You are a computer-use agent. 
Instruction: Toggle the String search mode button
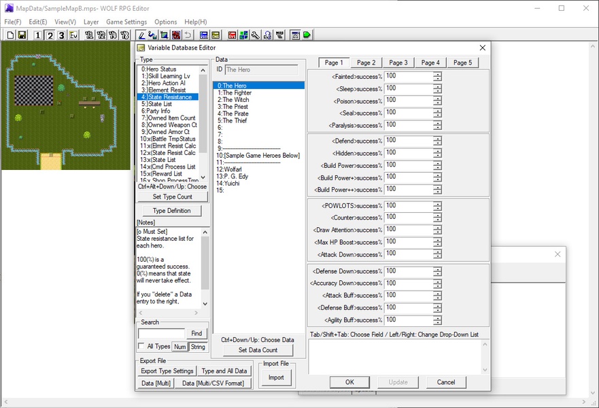(198, 347)
